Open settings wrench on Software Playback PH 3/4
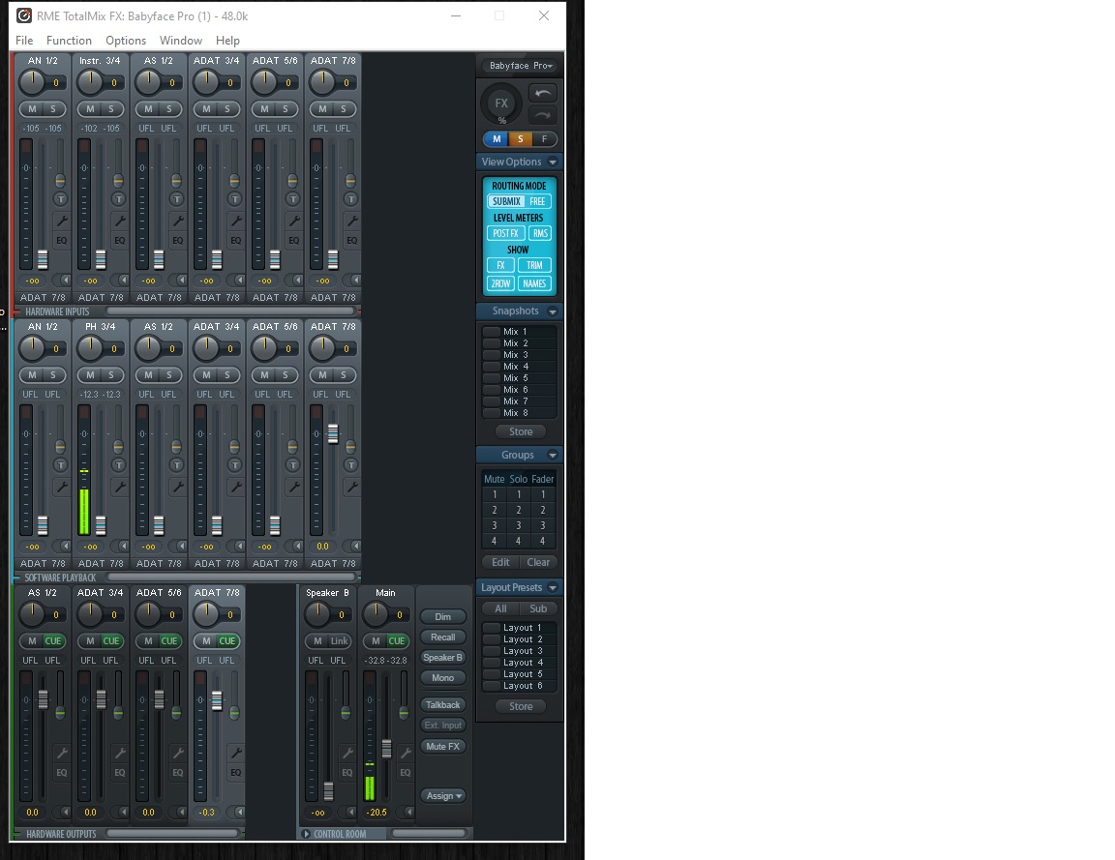 pyautogui.click(x=119, y=487)
